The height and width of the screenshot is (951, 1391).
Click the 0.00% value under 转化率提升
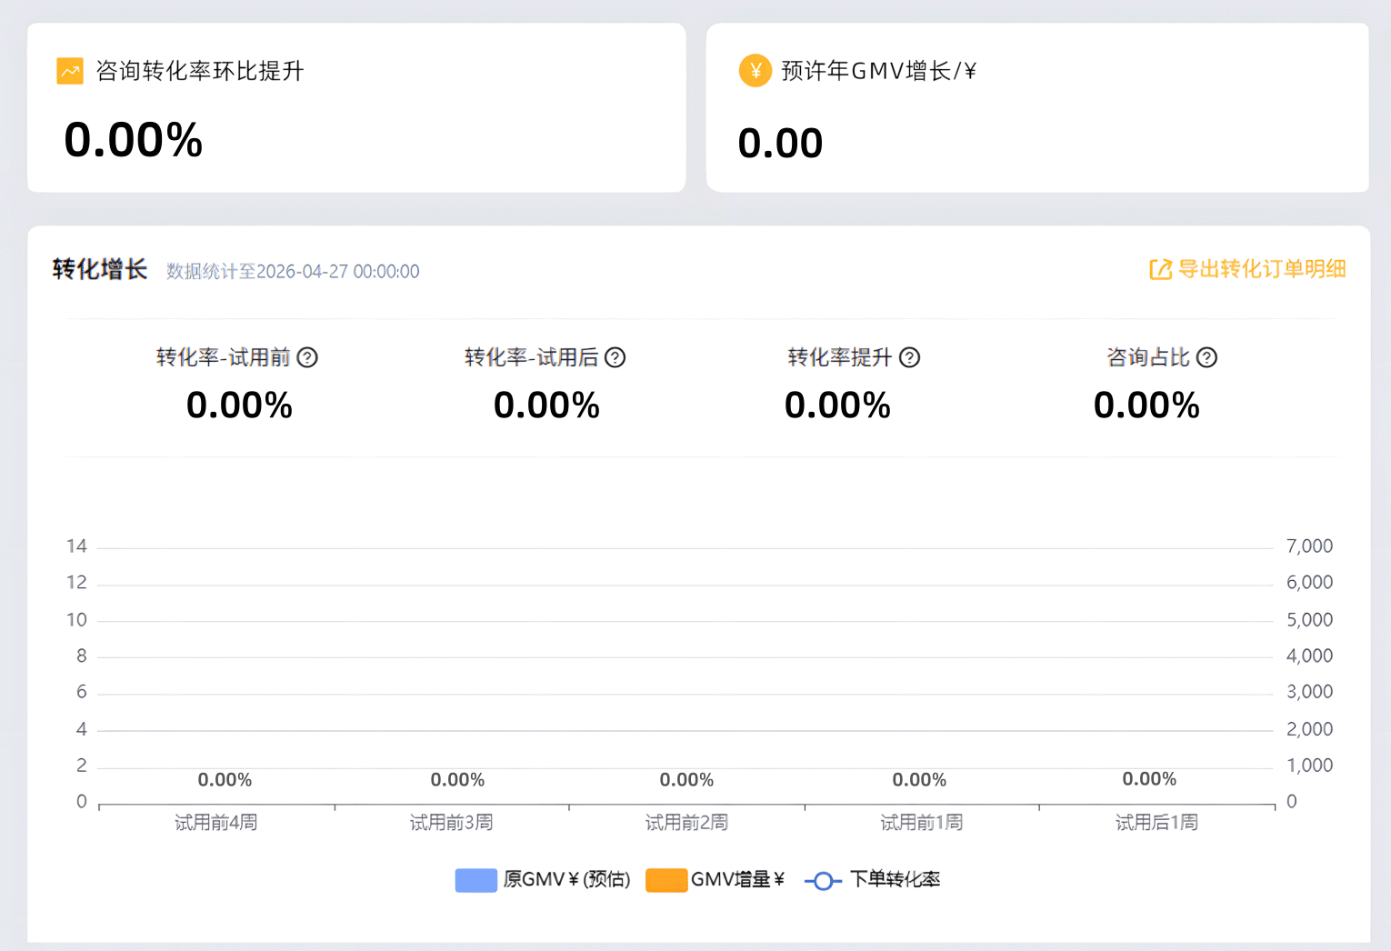(837, 405)
